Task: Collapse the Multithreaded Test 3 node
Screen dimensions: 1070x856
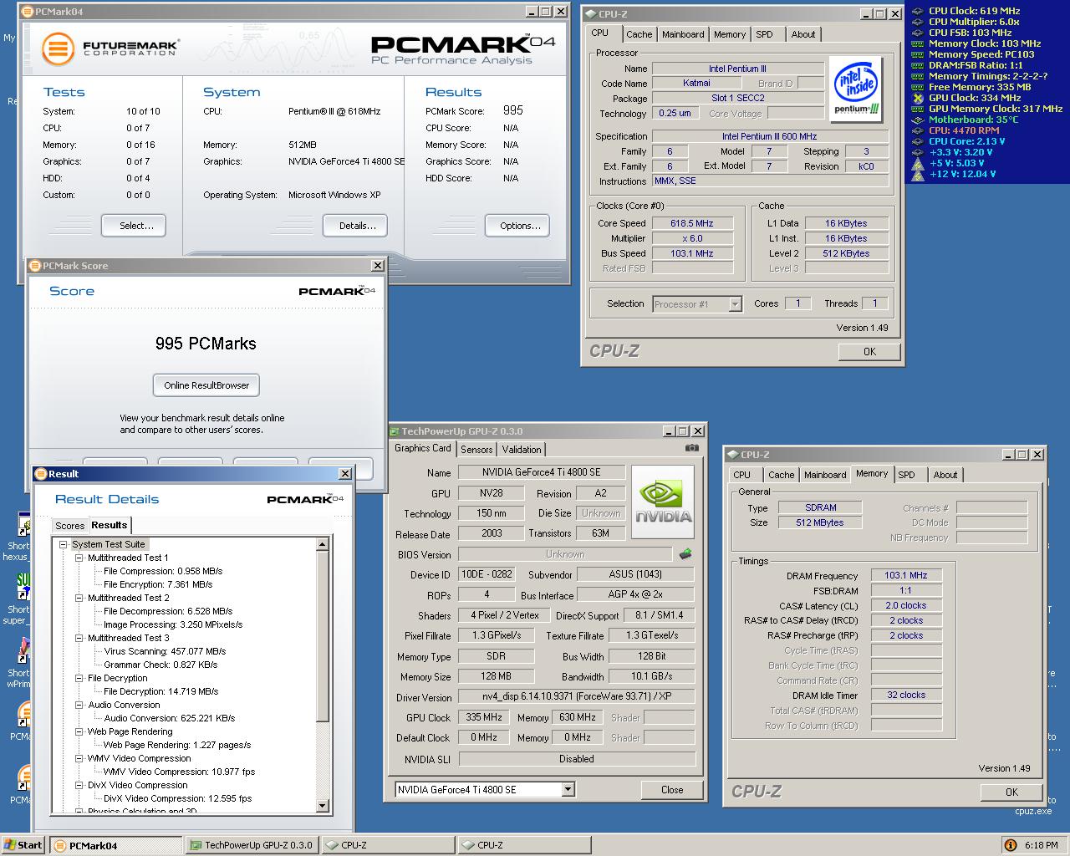Action: pyautogui.click(x=79, y=638)
